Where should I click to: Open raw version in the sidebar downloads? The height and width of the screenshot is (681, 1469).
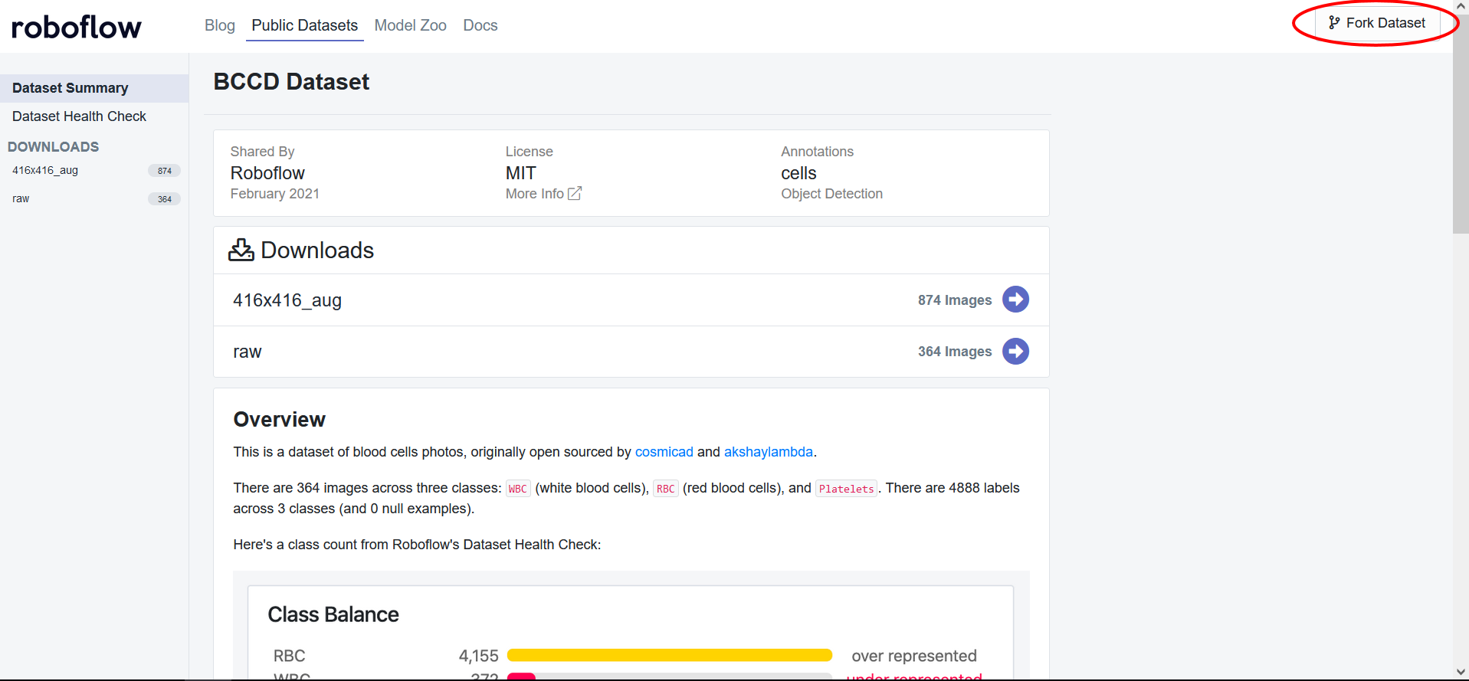click(x=21, y=198)
